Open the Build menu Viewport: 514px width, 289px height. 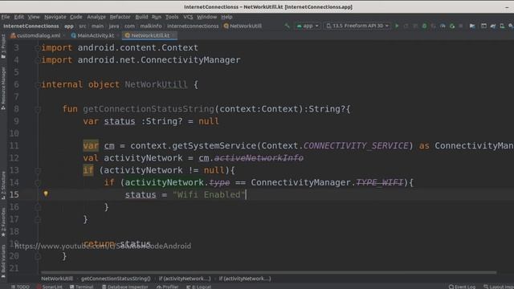tap(141, 17)
